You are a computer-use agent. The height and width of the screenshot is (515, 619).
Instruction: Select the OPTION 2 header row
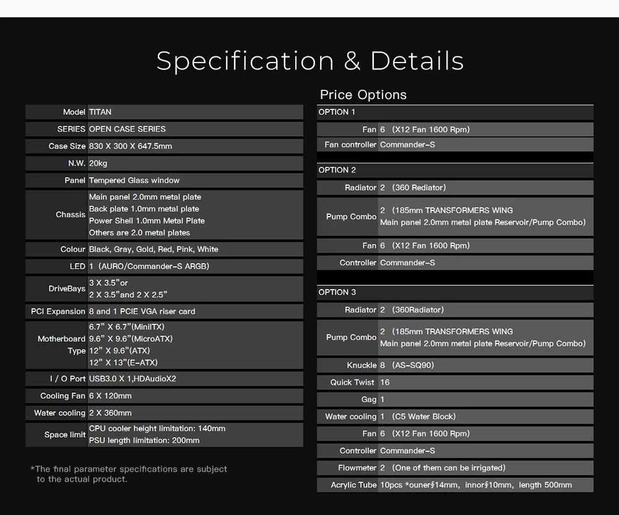[x=454, y=170]
